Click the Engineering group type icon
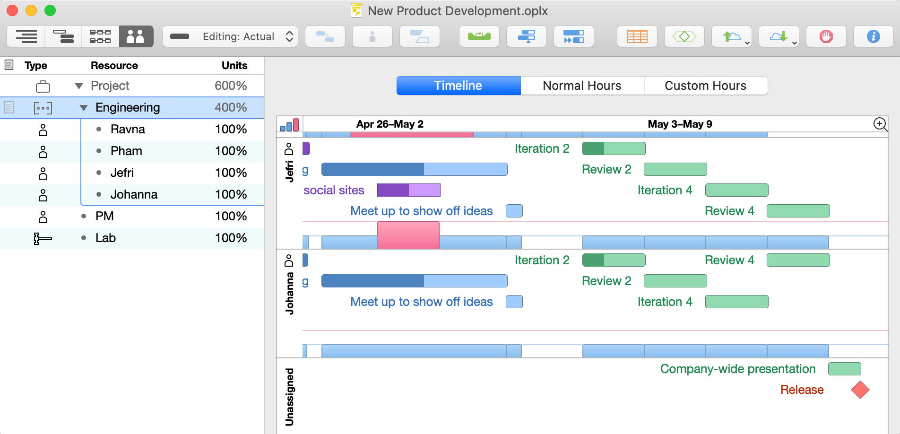This screenshot has height=434, width=900. 43,108
